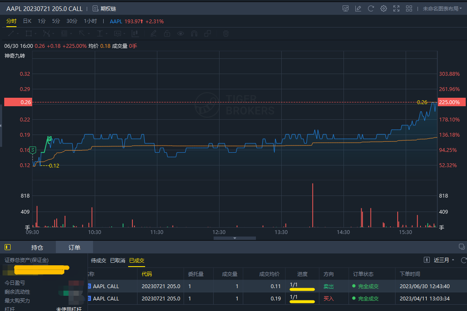Click the chart monitor icon in header
467x311 pixels.
pos(346,8)
